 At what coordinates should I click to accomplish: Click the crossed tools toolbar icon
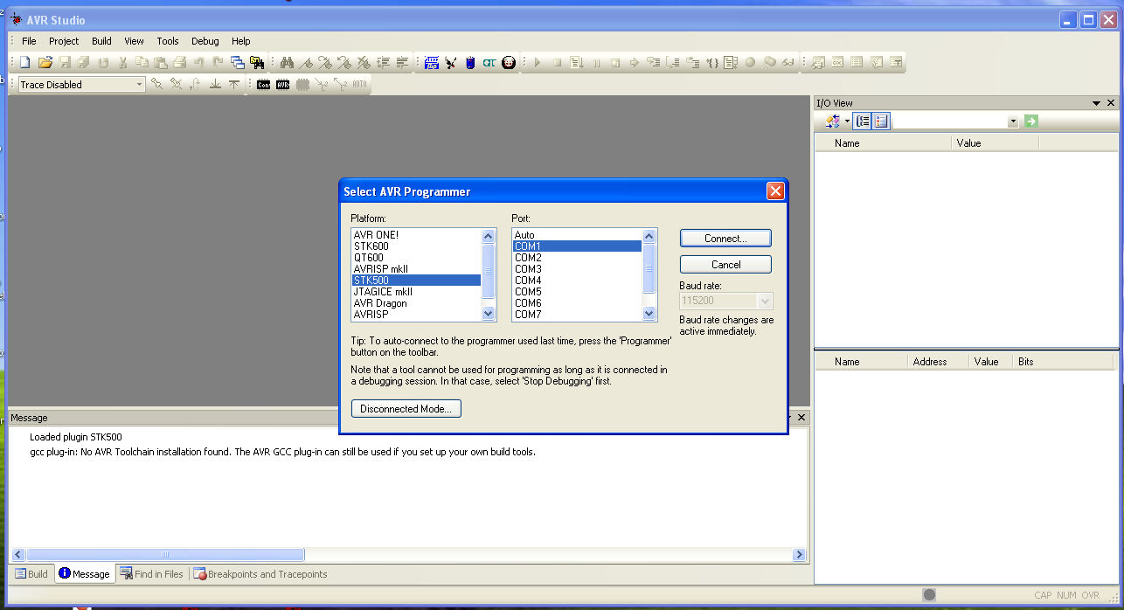[451, 62]
